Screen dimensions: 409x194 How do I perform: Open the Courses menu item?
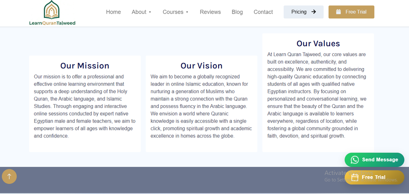click(x=173, y=12)
